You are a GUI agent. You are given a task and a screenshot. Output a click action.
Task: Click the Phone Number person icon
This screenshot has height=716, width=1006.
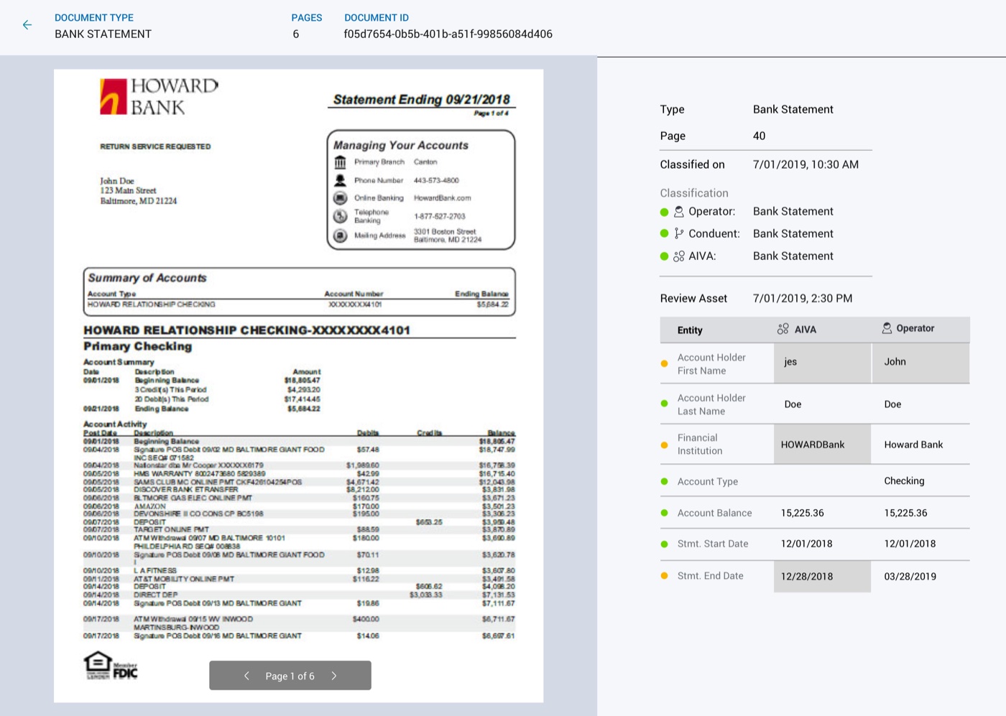341,180
